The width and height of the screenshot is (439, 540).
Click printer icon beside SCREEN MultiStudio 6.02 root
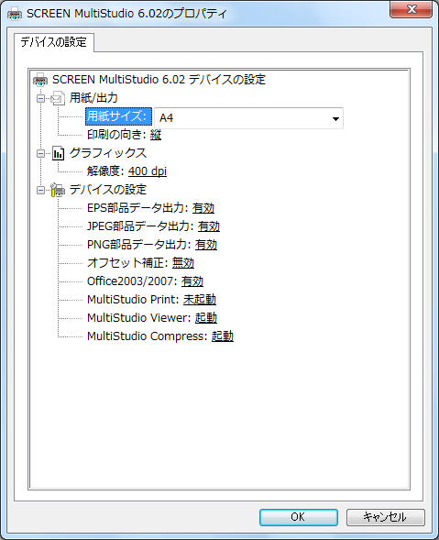coord(40,80)
